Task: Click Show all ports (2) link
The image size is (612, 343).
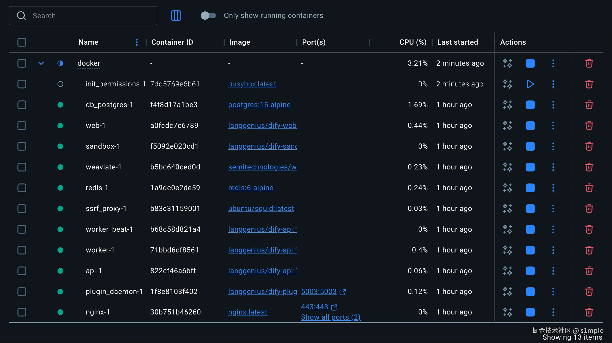Action: tap(330, 317)
